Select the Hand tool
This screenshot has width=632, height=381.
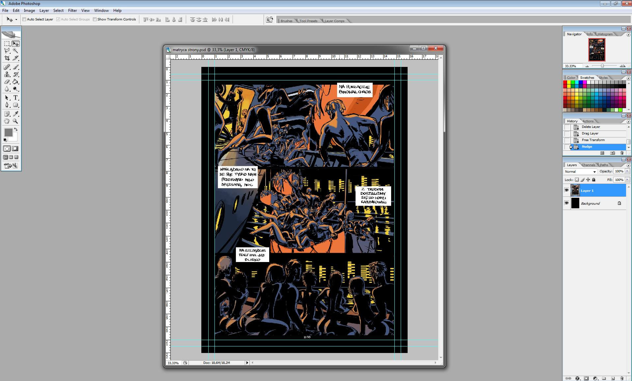point(7,121)
